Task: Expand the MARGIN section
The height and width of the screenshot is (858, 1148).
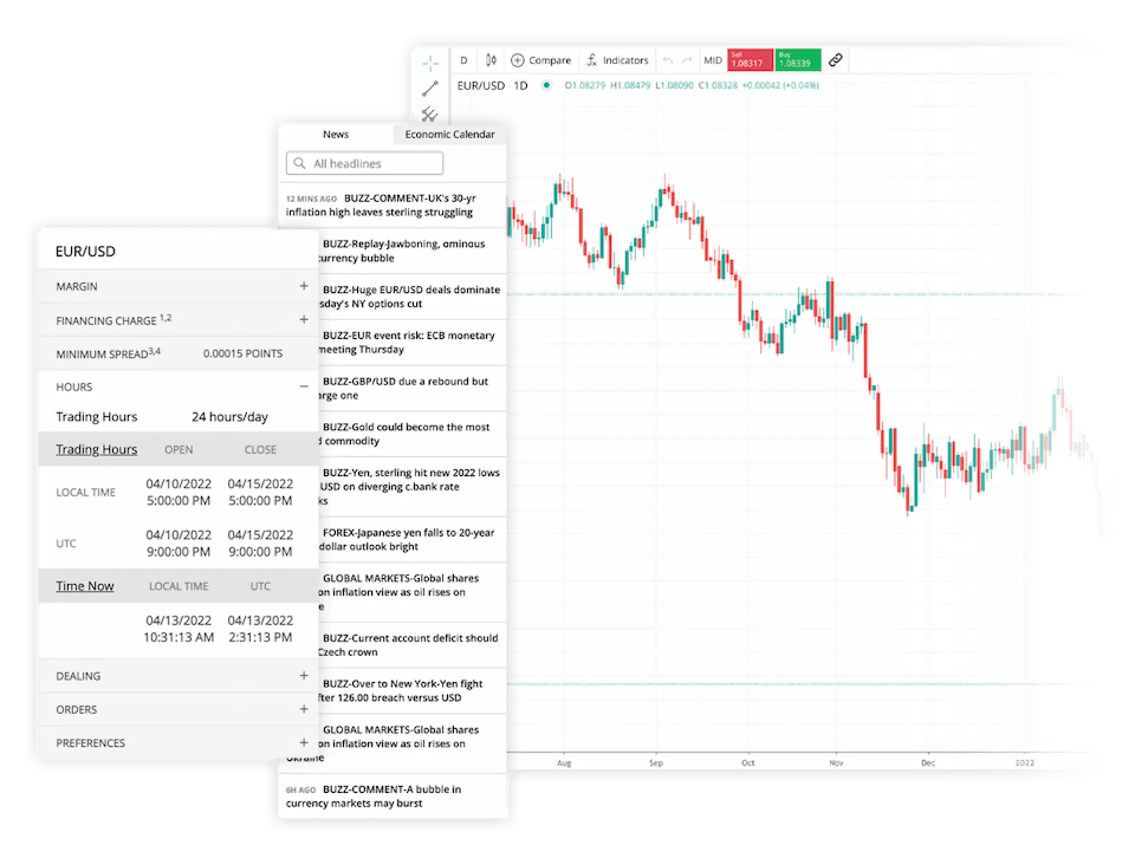Action: 179,287
